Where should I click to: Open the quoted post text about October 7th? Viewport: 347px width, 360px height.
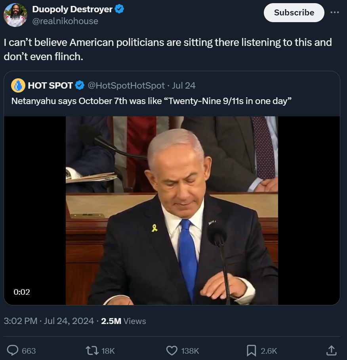[151, 101]
